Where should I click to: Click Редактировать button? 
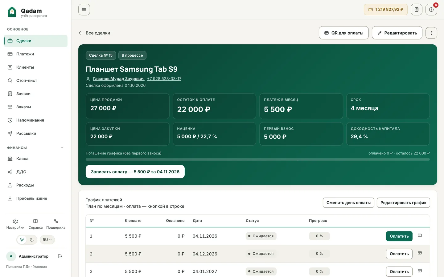coord(397,33)
